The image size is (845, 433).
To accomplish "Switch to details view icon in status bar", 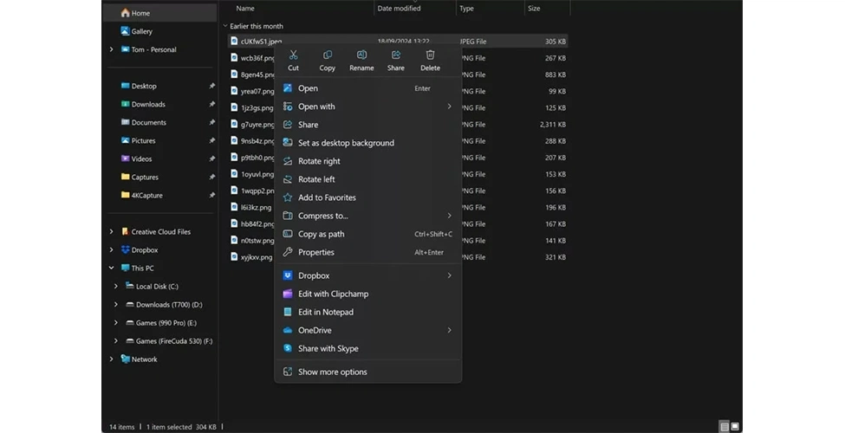I will coord(725,427).
